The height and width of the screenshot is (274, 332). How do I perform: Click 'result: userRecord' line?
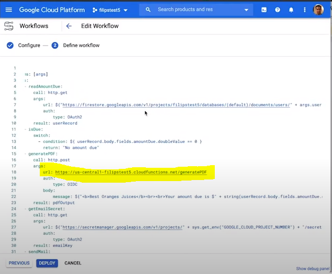click(x=55, y=123)
